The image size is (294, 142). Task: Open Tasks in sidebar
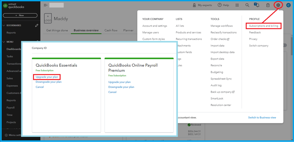pyautogui.click(x=10, y=56)
